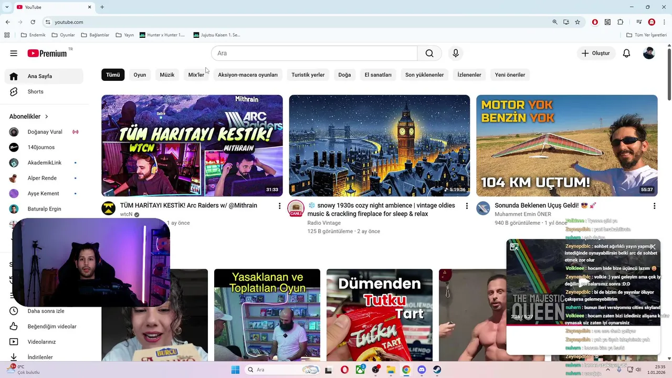This screenshot has width=672, height=378.
Task: Open Windows Start menu
Action: click(x=235, y=370)
